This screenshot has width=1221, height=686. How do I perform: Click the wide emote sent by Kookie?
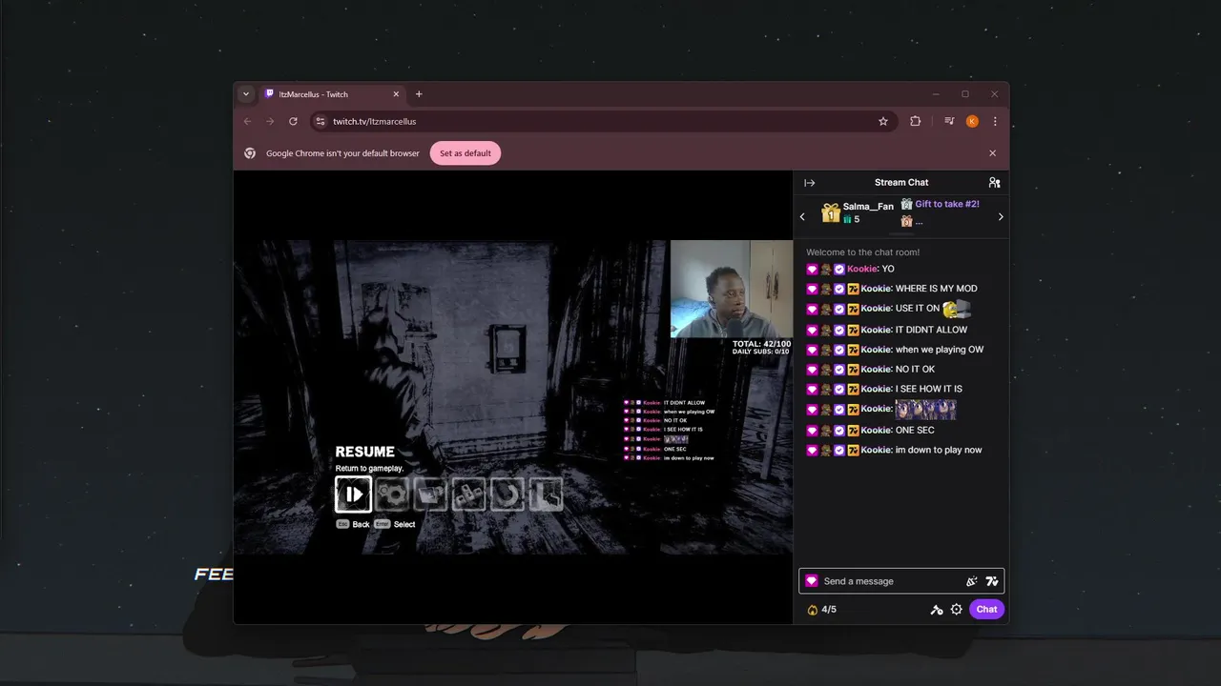[925, 410]
